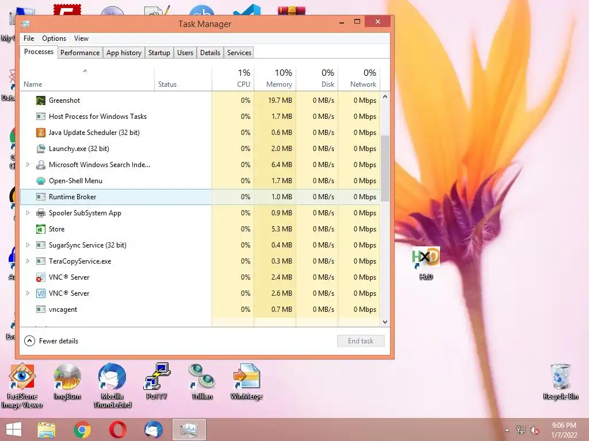Click the network tray icon
Image resolution: width=589 pixels, height=441 pixels.
tap(521, 431)
